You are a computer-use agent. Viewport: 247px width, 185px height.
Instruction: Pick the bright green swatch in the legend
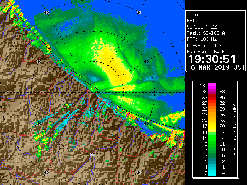click(212, 138)
